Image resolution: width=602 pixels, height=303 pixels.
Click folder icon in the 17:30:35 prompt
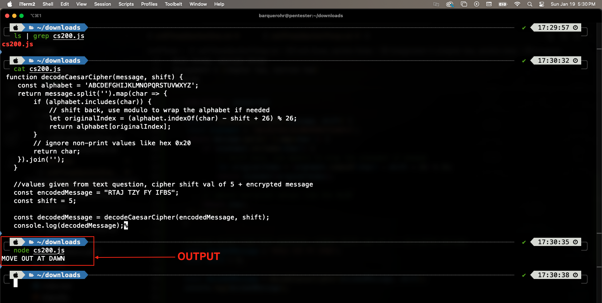pos(31,242)
